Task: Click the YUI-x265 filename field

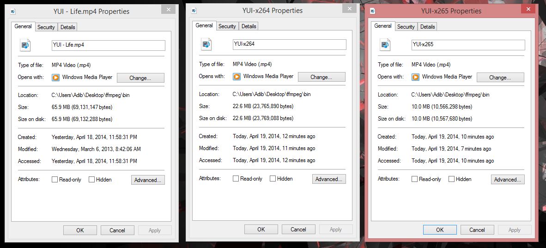Action: point(468,45)
